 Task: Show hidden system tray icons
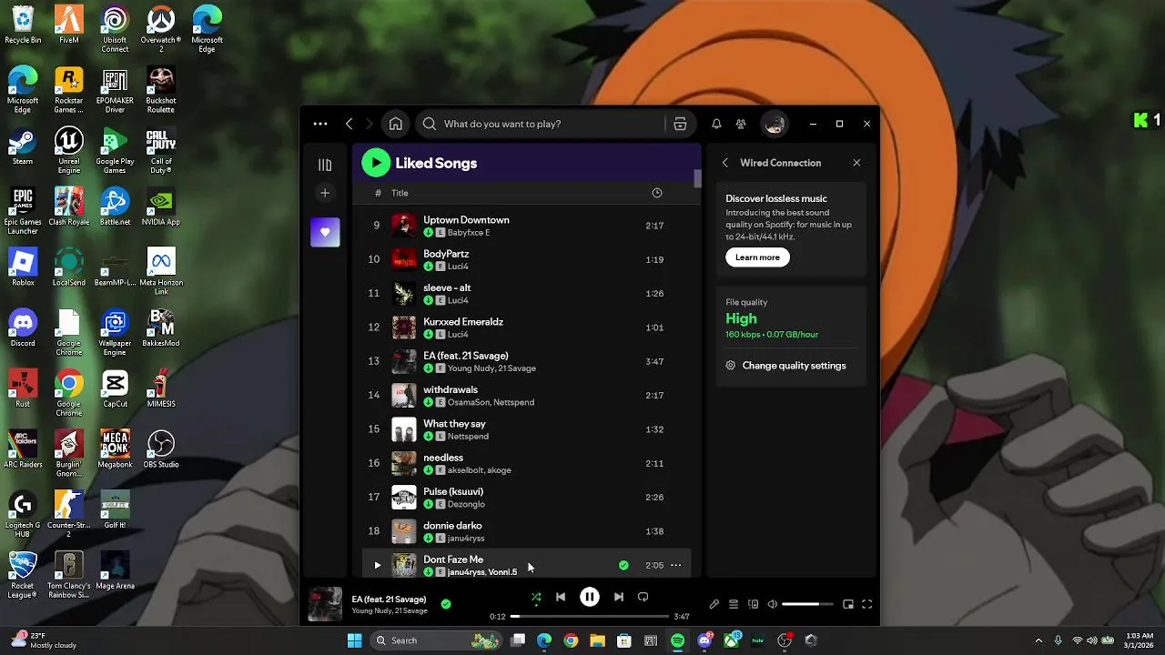pos(1038,640)
